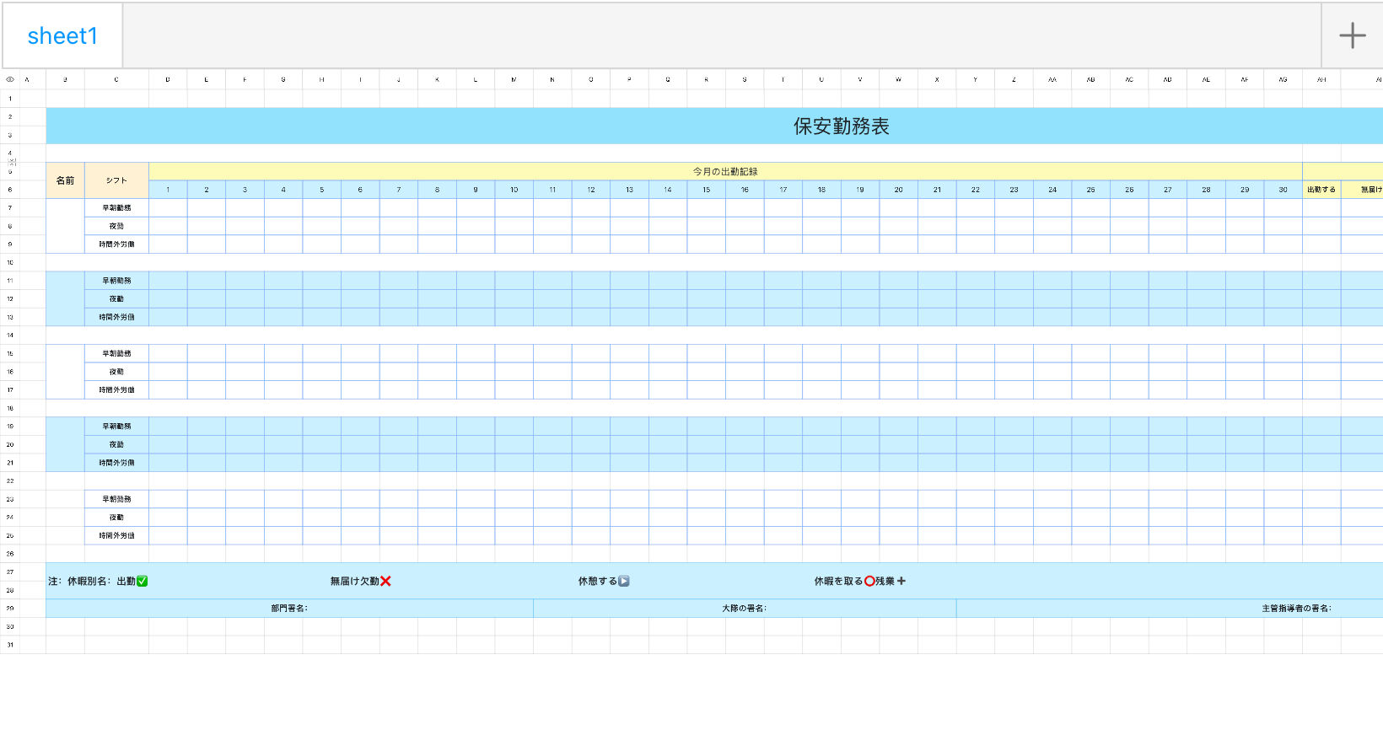Screen dimensions: 1383x746
Task: Click the plus icon beside 残業
Action: click(x=901, y=581)
